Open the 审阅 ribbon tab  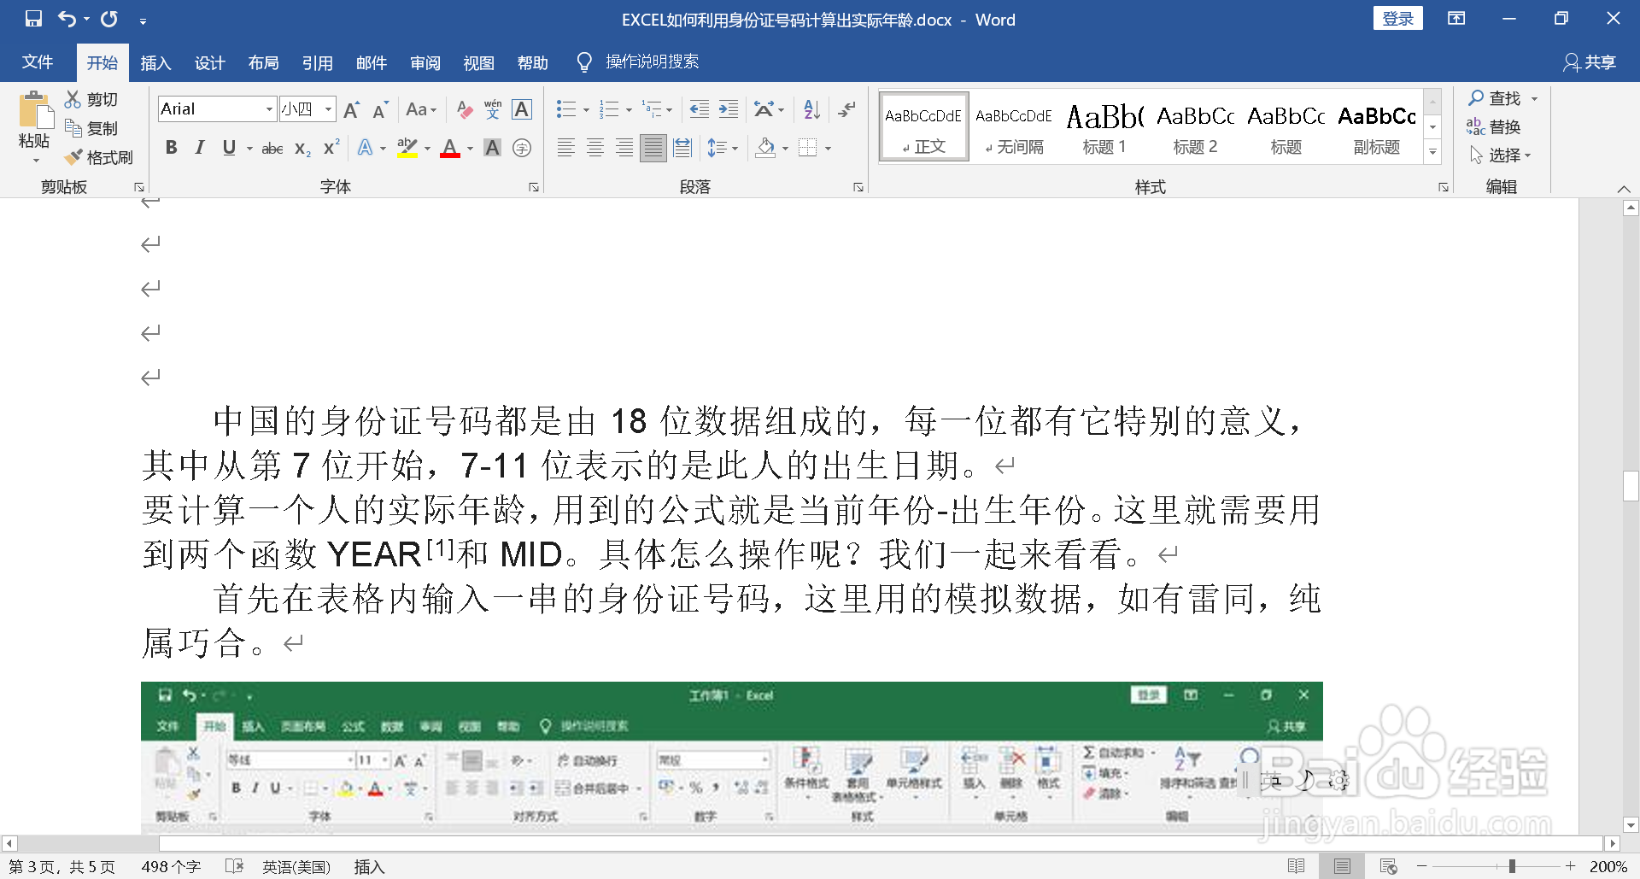tap(425, 62)
